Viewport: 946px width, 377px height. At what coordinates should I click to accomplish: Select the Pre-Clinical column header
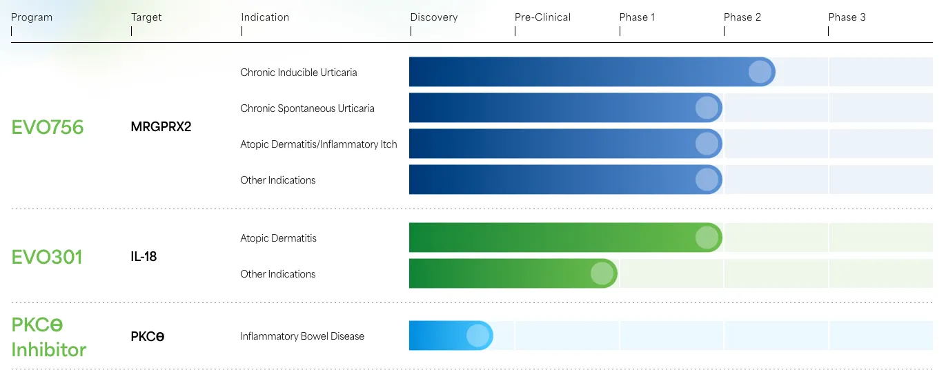point(543,17)
